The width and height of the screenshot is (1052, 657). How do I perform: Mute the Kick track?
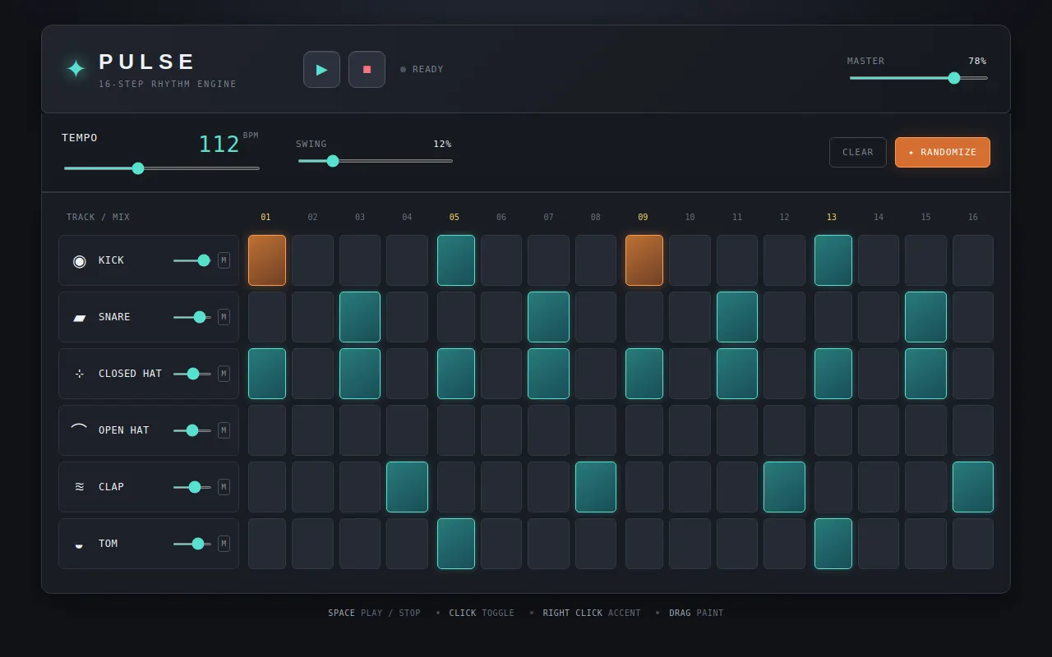click(224, 260)
